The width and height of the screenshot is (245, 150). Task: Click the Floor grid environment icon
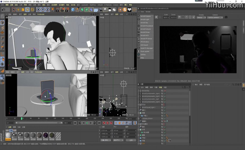pyautogui.click(x=96, y=10)
